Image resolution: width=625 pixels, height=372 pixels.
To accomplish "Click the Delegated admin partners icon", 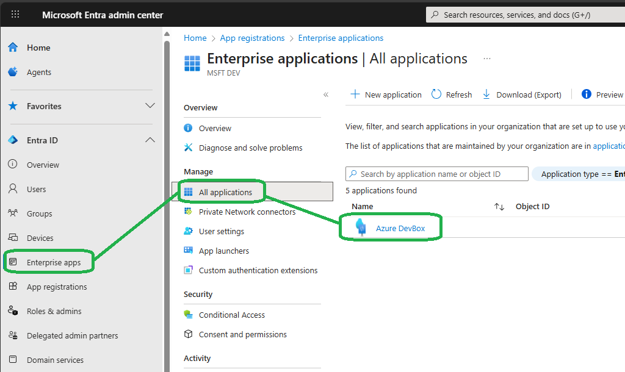I will [x=13, y=335].
